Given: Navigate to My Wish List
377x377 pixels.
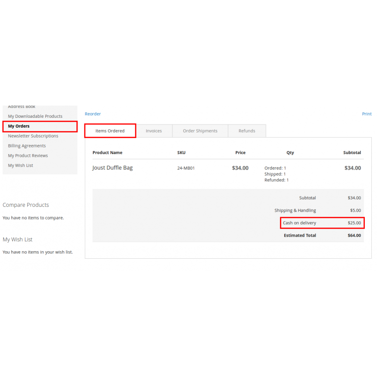Looking at the screenshot, I should [x=21, y=165].
